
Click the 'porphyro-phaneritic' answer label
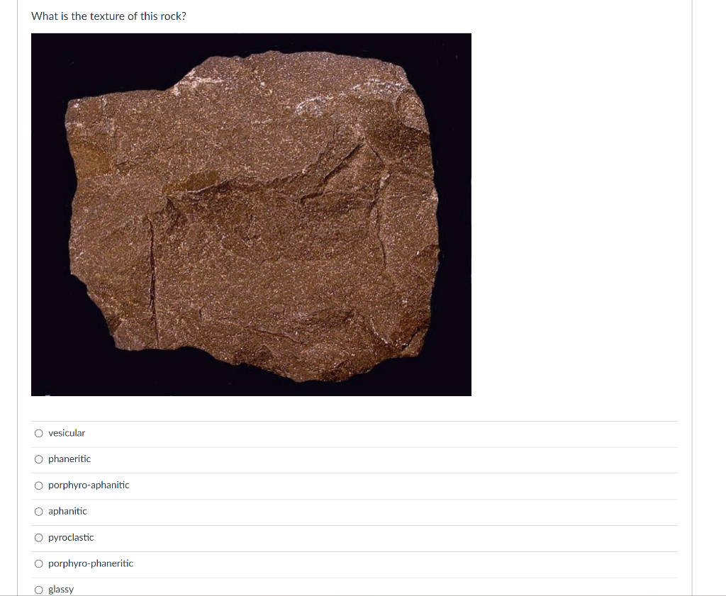(x=91, y=563)
